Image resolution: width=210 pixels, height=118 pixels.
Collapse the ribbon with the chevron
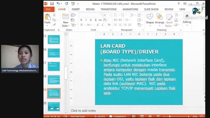click(203, 30)
